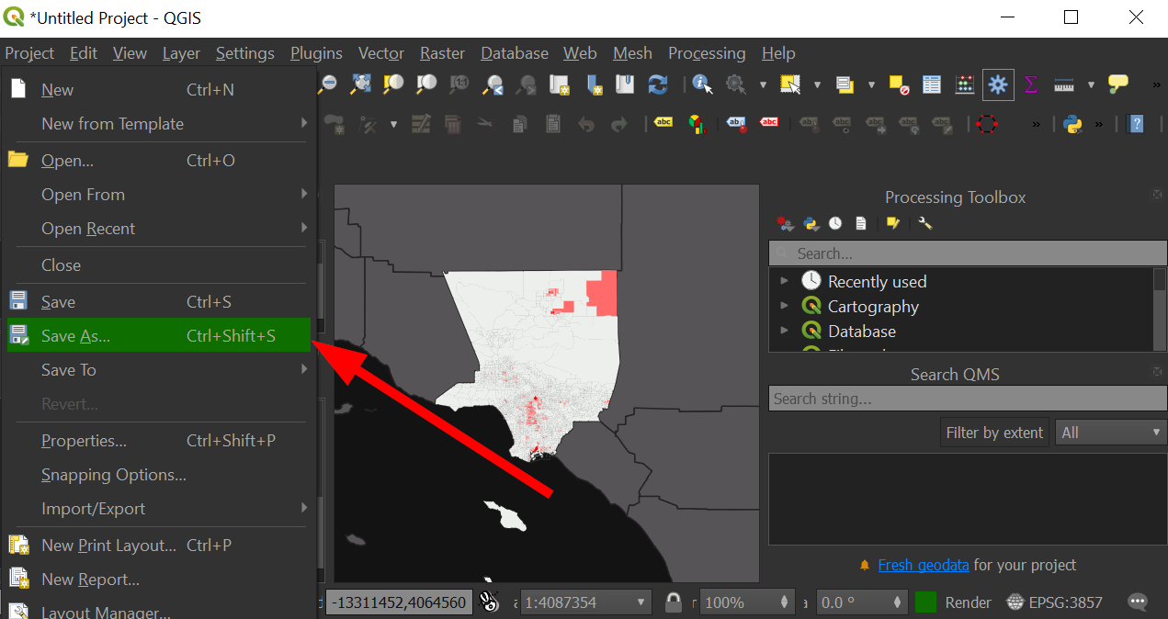Screen dimensions: 1168x619
Task: Click the Undo arrow icon in toolbar
Action: [586, 123]
